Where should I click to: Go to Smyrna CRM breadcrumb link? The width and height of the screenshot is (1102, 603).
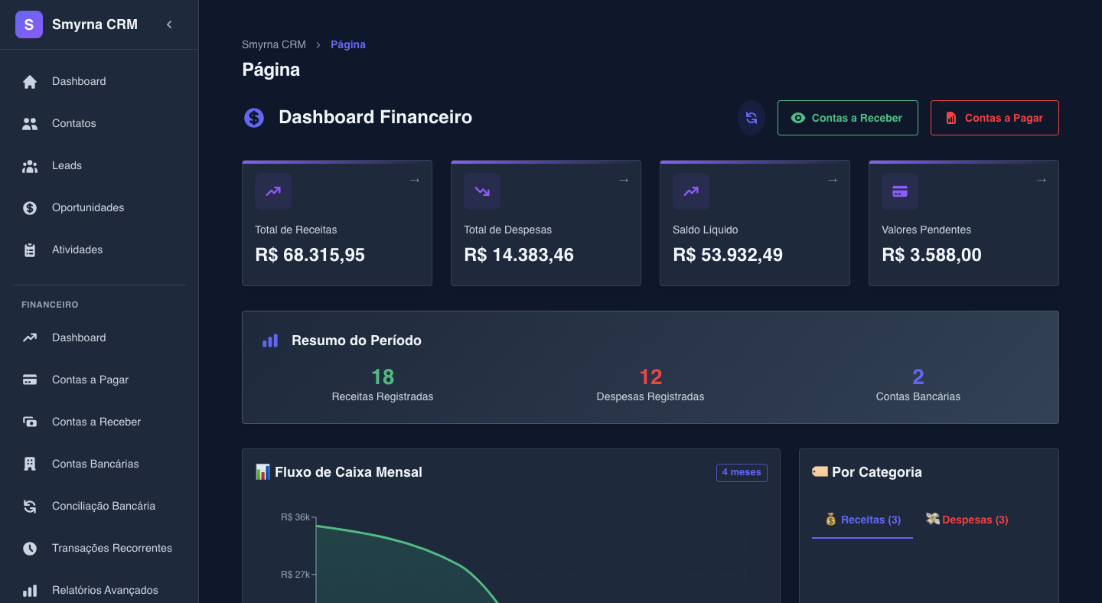274,44
